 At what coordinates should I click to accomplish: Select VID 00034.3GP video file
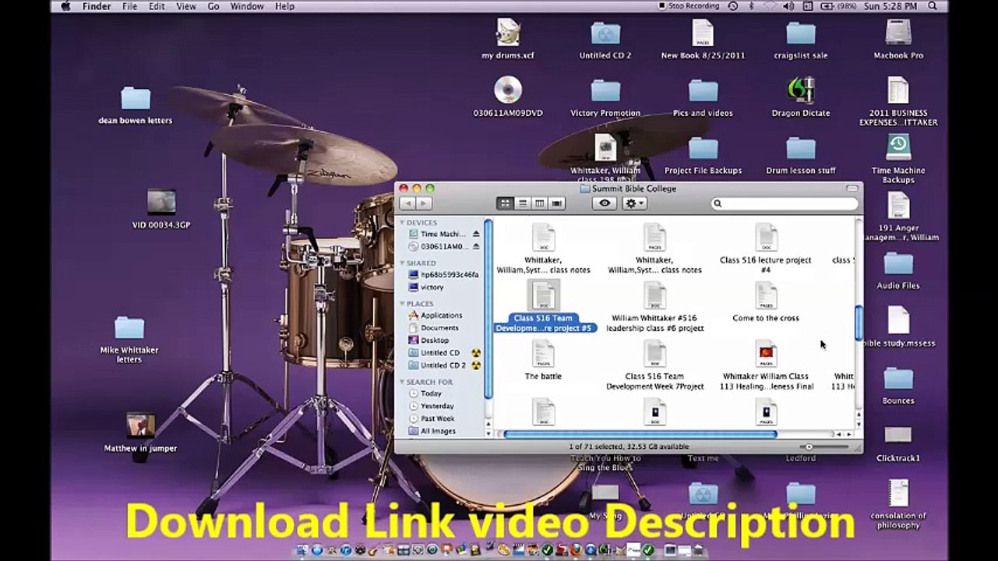(161, 209)
